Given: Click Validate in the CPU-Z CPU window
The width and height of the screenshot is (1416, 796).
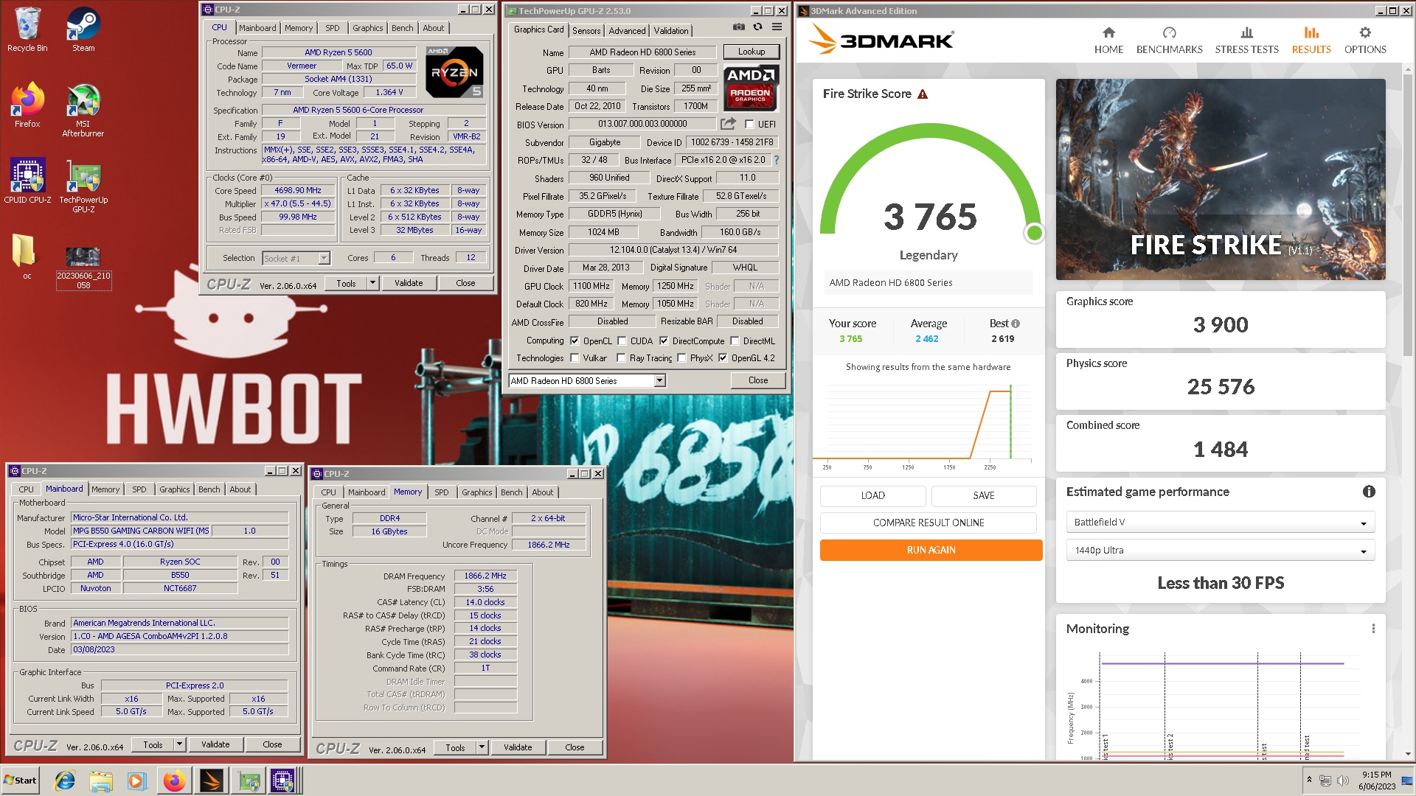Looking at the screenshot, I should 409,283.
